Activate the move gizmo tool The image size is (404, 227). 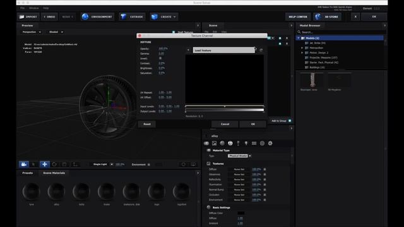pyautogui.click(x=45, y=164)
